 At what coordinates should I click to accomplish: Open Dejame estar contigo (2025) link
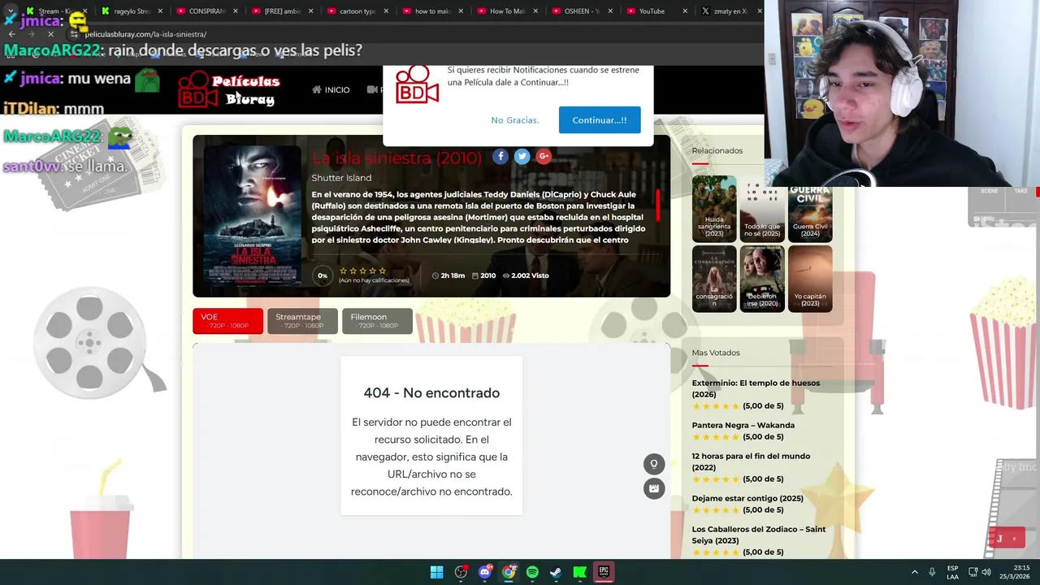point(747,498)
